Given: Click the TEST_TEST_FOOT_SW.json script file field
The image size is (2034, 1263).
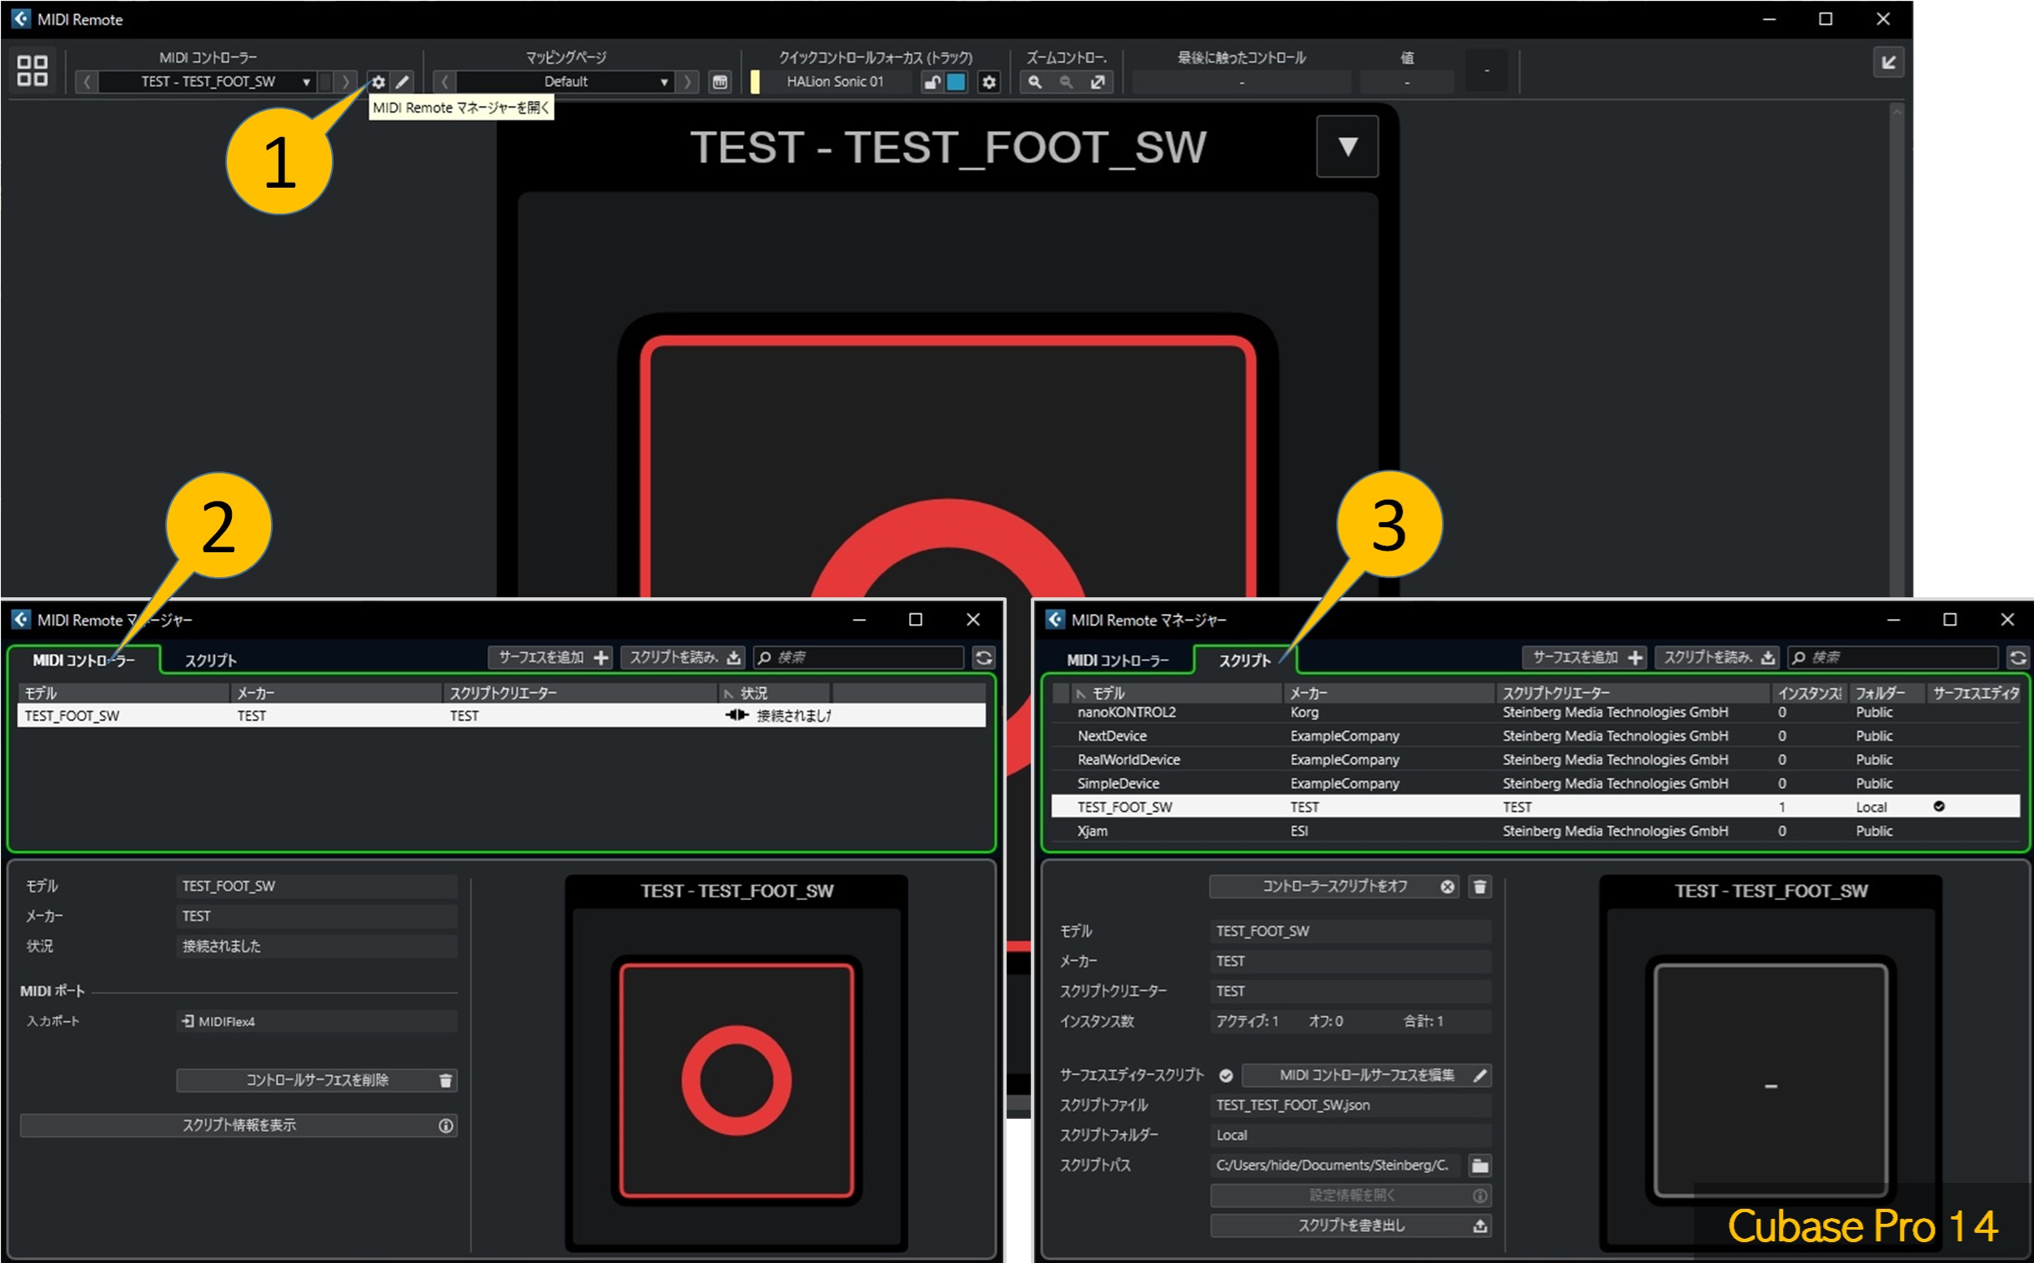Looking at the screenshot, I should click(x=1350, y=1105).
